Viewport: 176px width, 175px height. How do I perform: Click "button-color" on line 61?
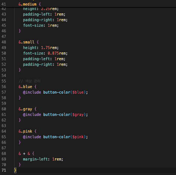57,114
